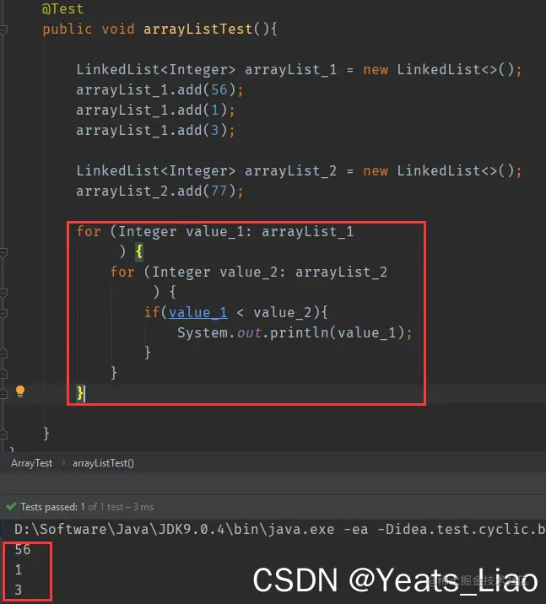Image resolution: width=546 pixels, height=604 pixels.
Task: Click 'for (Integer value_1: arrayList_1' line
Action: tap(214, 231)
